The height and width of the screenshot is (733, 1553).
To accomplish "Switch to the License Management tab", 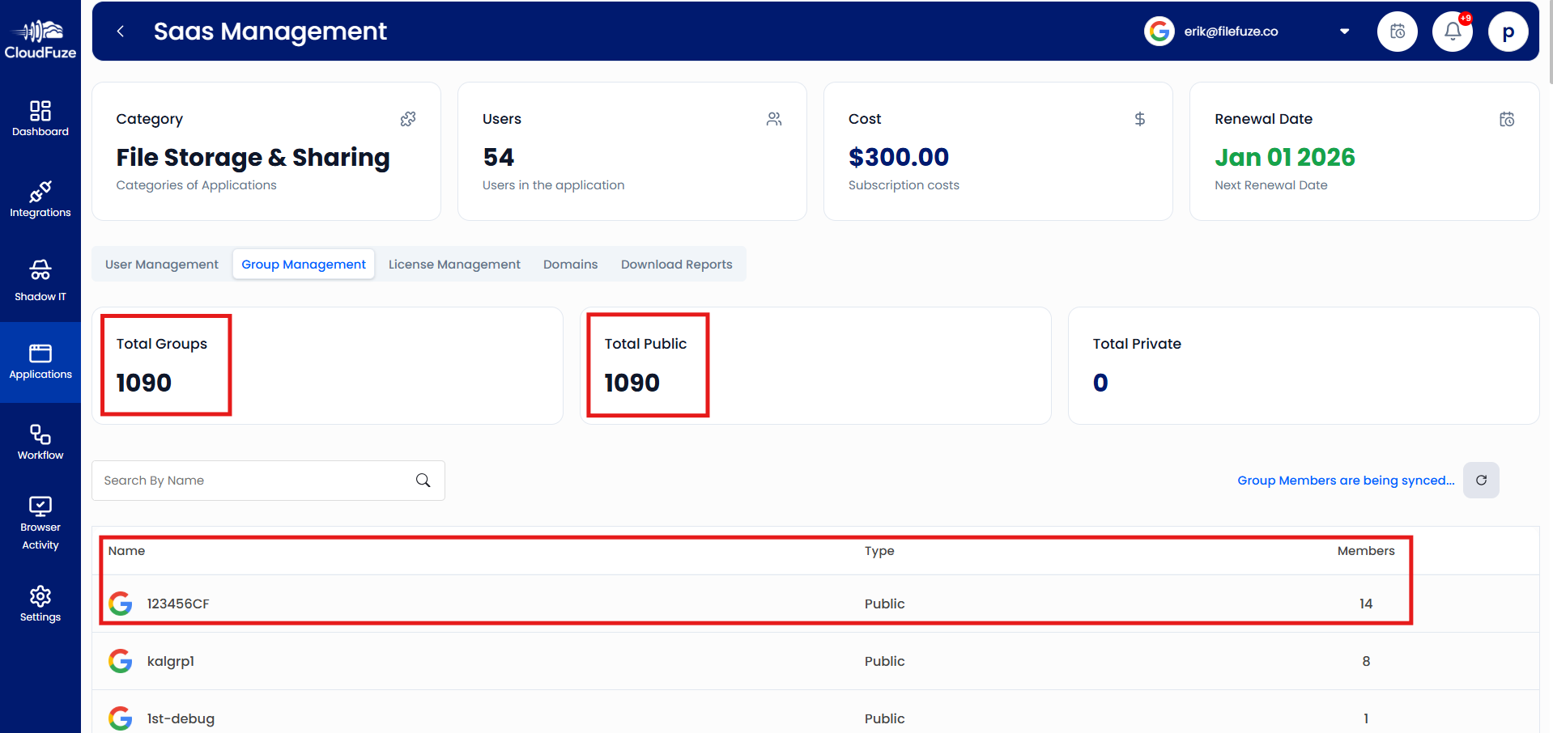I will (454, 264).
